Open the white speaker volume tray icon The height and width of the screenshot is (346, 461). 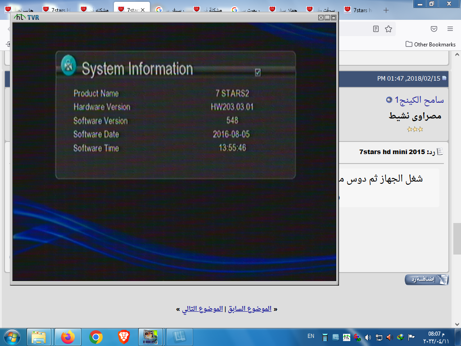tap(368, 337)
